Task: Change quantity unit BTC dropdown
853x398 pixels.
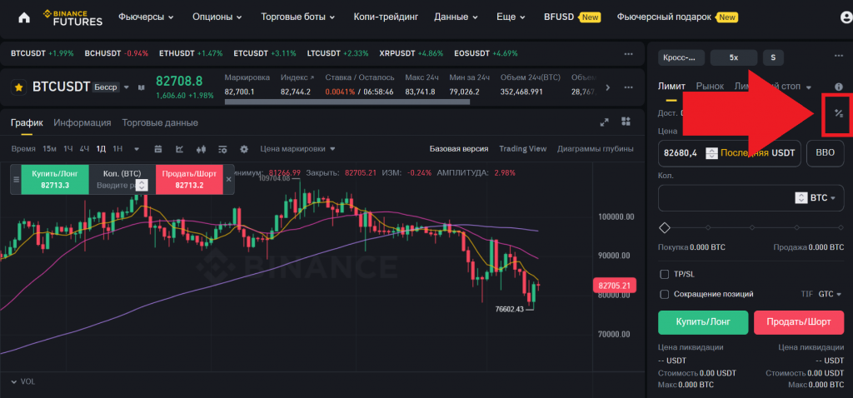Action: pyautogui.click(x=822, y=198)
